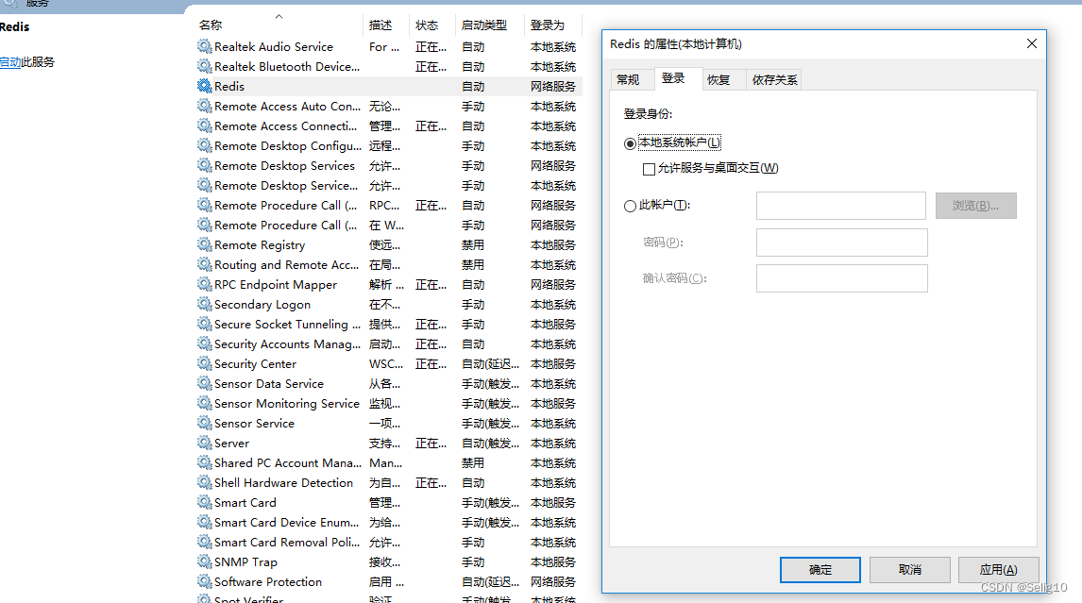
Task: Click Man... description of Shared PC Account
Action: click(386, 463)
